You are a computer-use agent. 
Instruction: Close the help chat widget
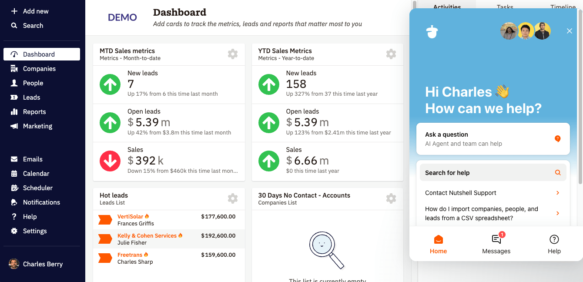(569, 31)
